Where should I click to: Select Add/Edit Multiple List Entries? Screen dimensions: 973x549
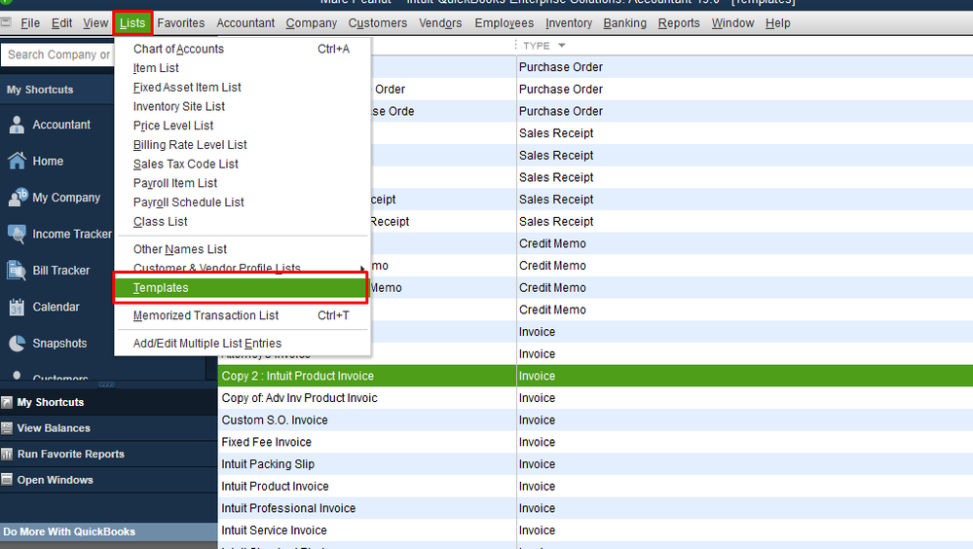(243, 344)
